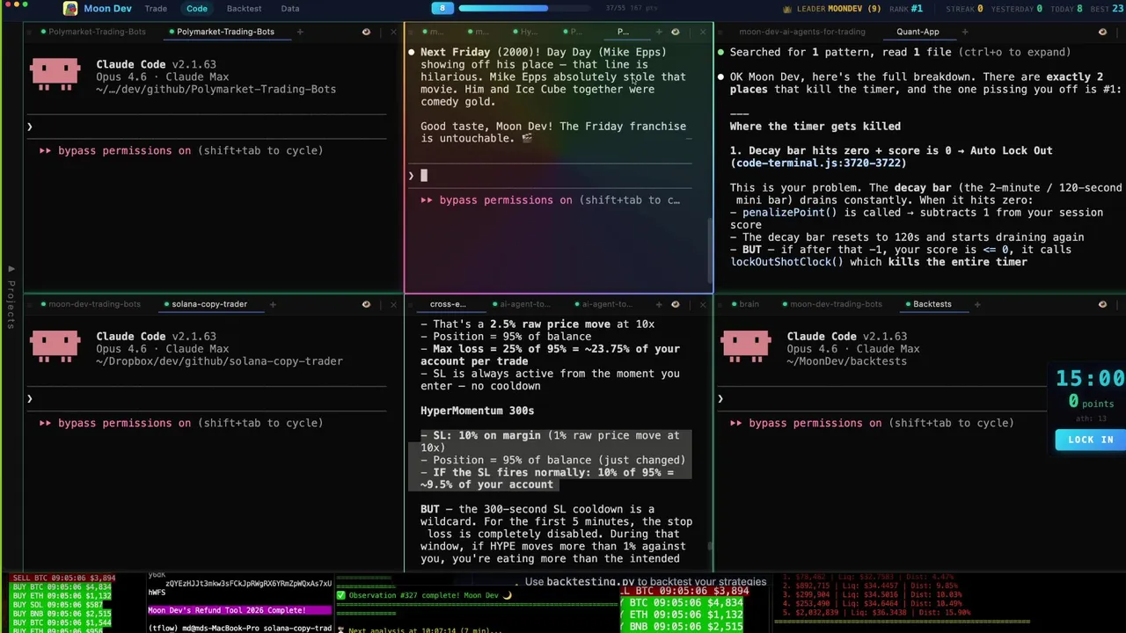The width and height of the screenshot is (1126, 633).
Task: Toggle eye icon in cross-e... pane
Action: [675, 304]
